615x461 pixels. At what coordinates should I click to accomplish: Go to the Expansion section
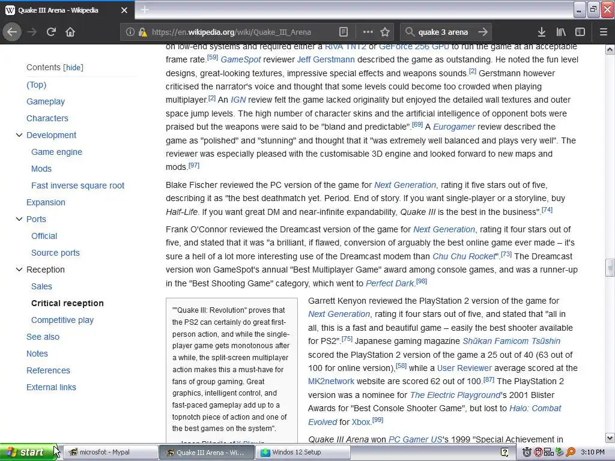click(x=46, y=203)
